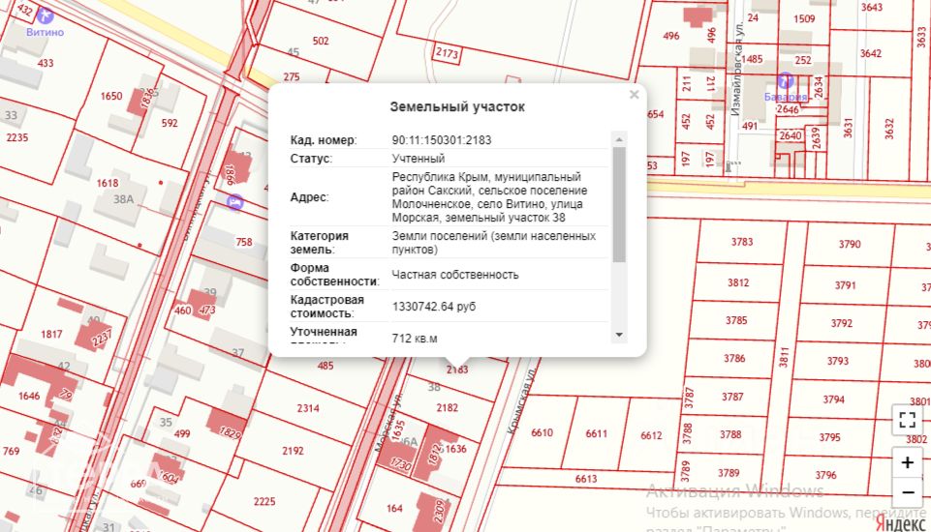
Task: Click the purple place marker near parcel 758
Action: (235, 202)
